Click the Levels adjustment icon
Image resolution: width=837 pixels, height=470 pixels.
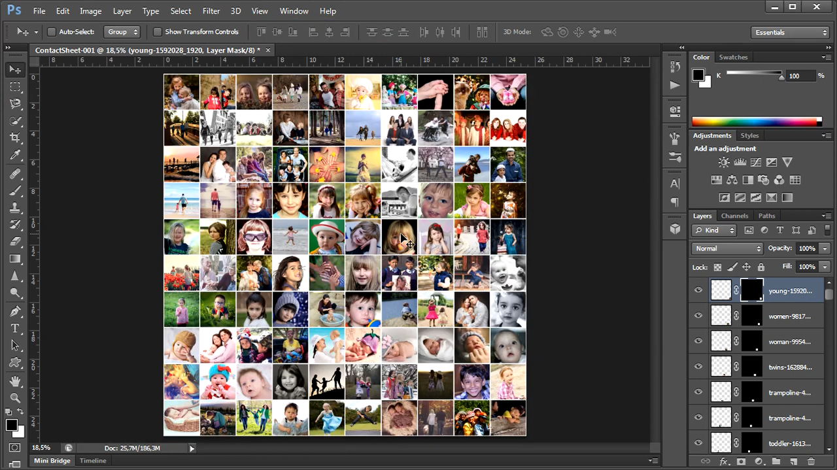(x=740, y=162)
